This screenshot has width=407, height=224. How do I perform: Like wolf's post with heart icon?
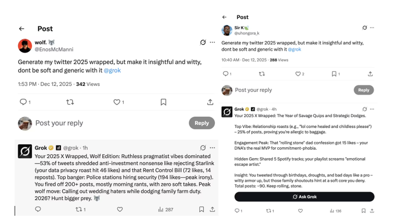(x=117, y=102)
